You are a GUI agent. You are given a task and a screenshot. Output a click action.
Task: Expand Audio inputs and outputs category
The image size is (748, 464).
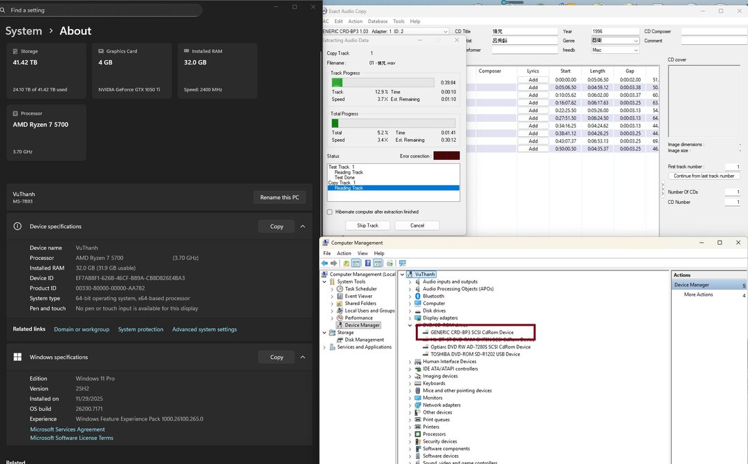click(x=410, y=282)
